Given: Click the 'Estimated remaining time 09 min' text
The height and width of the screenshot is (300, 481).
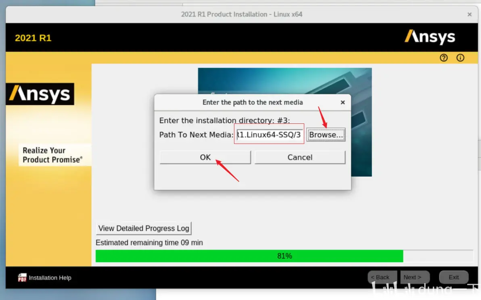Looking at the screenshot, I should [149, 243].
